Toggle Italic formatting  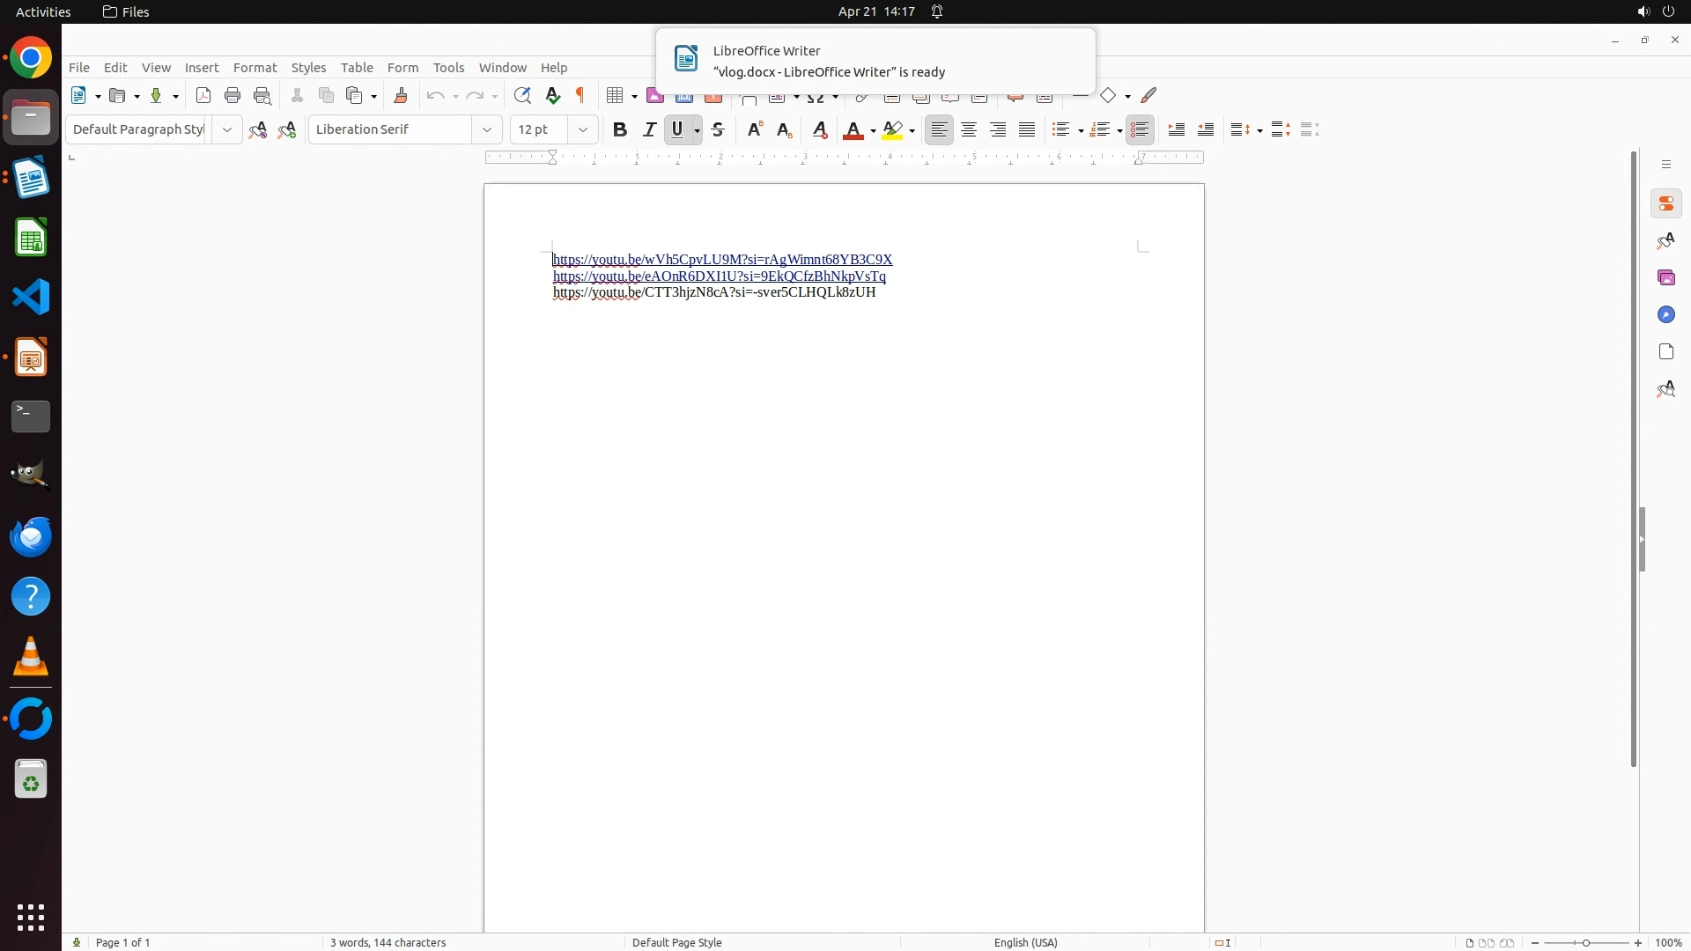[649, 130]
